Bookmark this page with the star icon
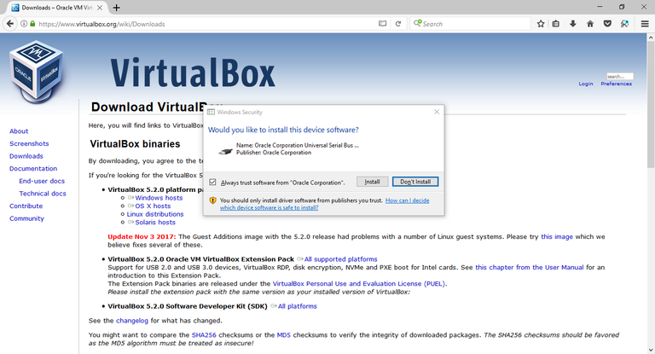 coord(541,24)
